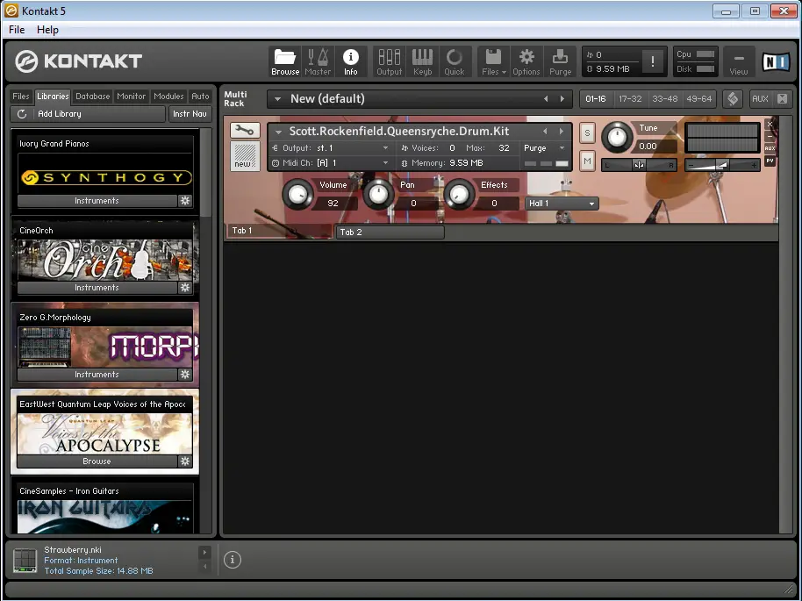Switch to the Database tab
Viewport: 802px width, 601px height.
(93, 97)
